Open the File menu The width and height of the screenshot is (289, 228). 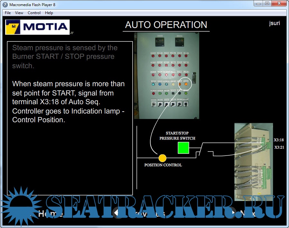click(8, 13)
